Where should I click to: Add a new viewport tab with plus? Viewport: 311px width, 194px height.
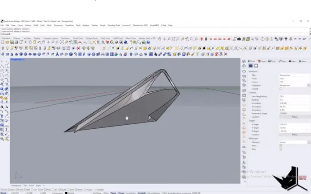tap(44, 186)
